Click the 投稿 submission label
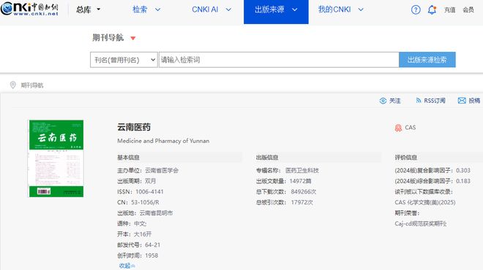This screenshot has width=483, height=270. (x=474, y=101)
